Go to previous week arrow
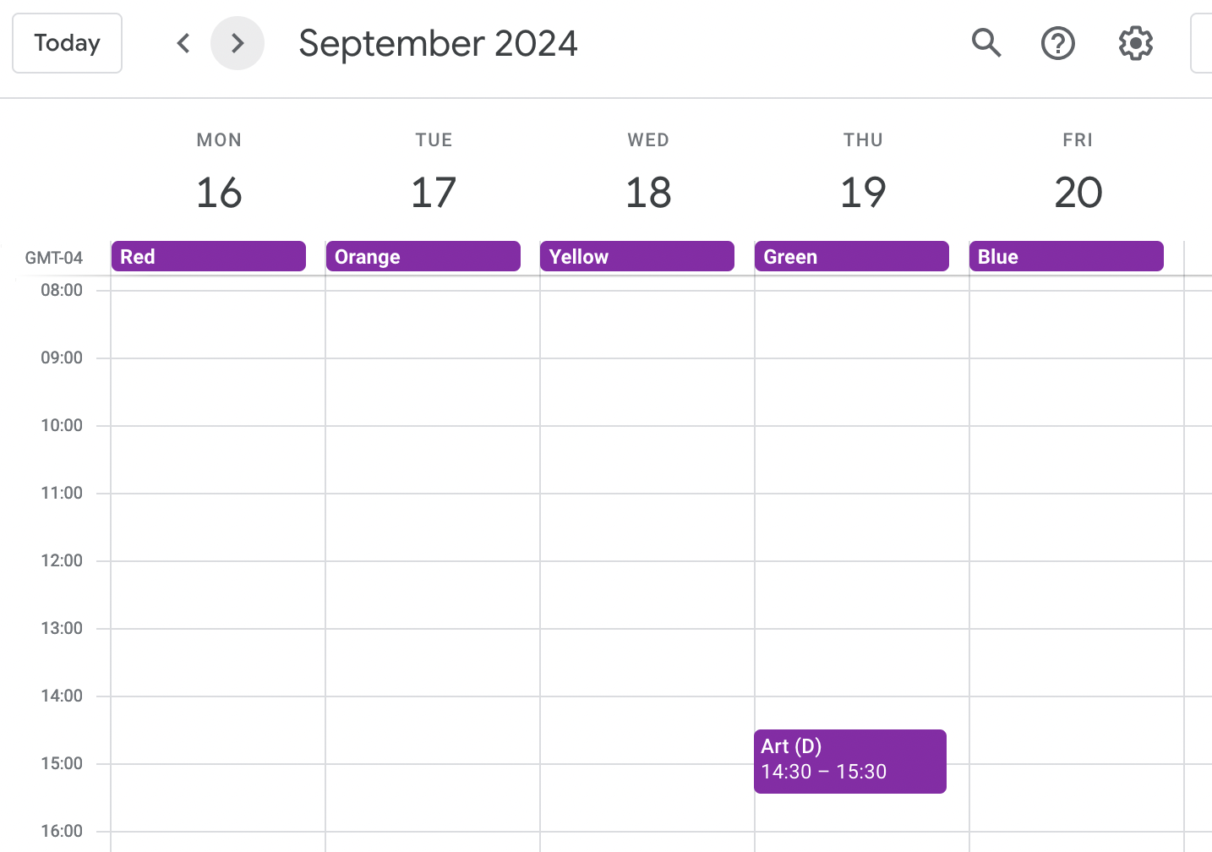 point(183,43)
